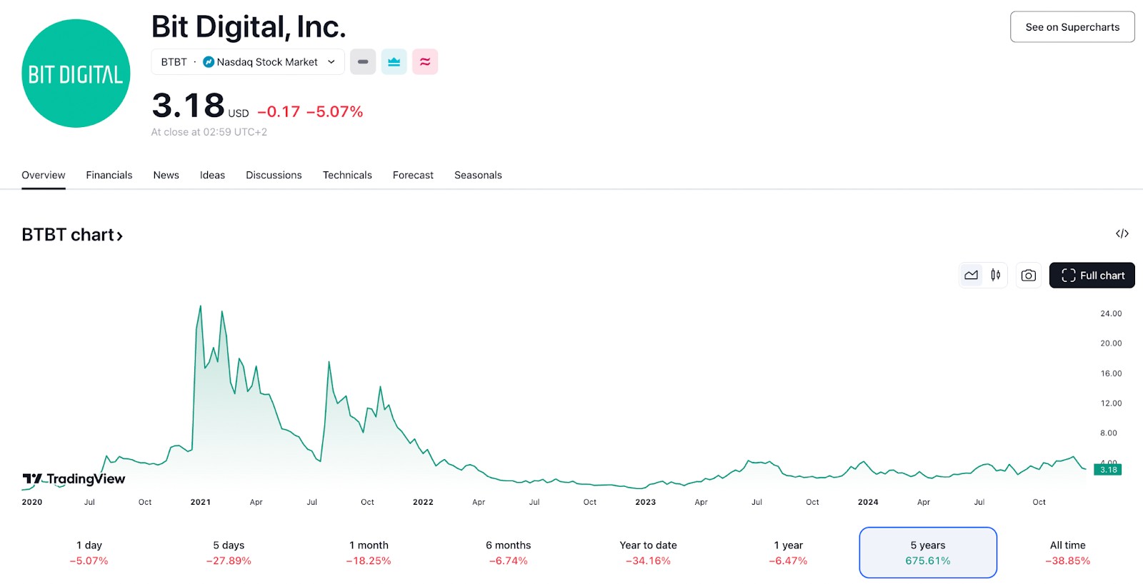Select the 5 years range

pyautogui.click(x=928, y=553)
